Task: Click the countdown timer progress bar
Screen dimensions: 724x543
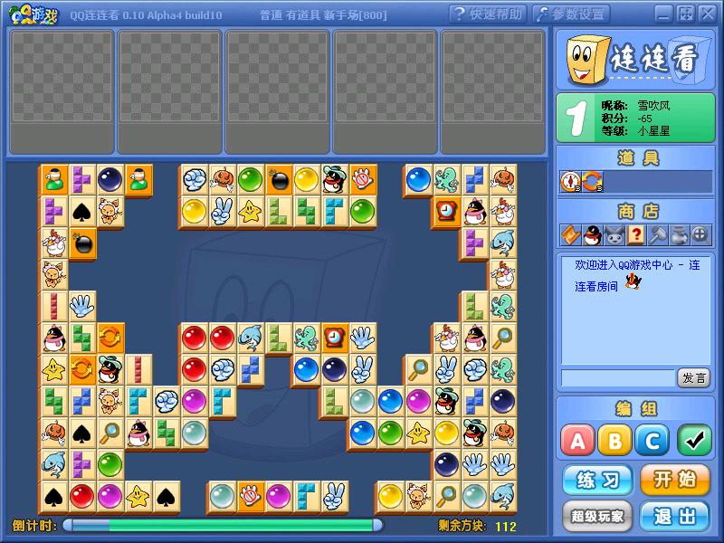Action: (x=222, y=525)
